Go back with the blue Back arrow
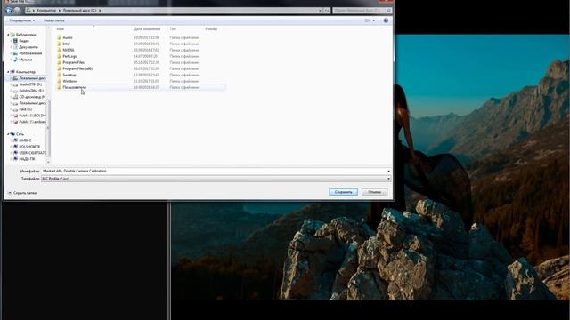 (x=9, y=11)
